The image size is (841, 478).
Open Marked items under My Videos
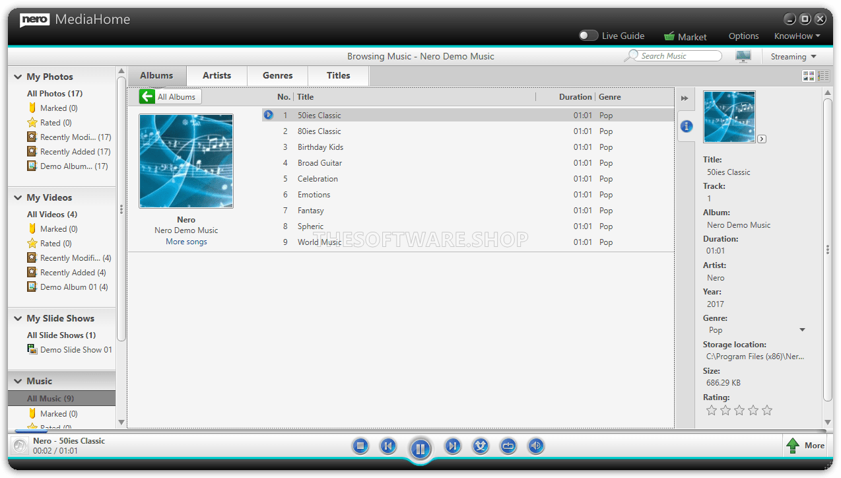(x=52, y=229)
